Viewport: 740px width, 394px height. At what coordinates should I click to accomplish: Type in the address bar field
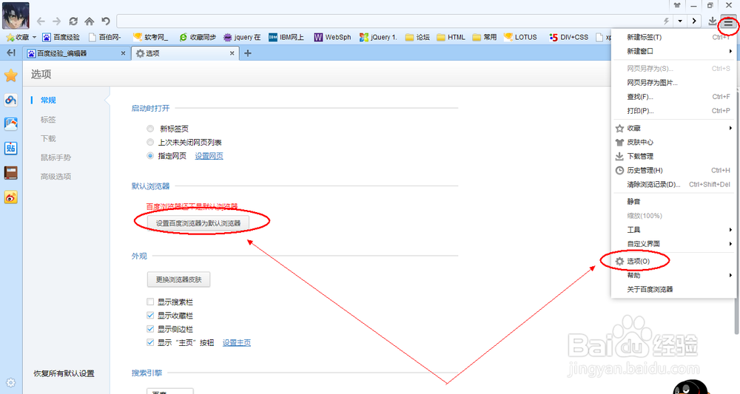pyautogui.click(x=389, y=21)
